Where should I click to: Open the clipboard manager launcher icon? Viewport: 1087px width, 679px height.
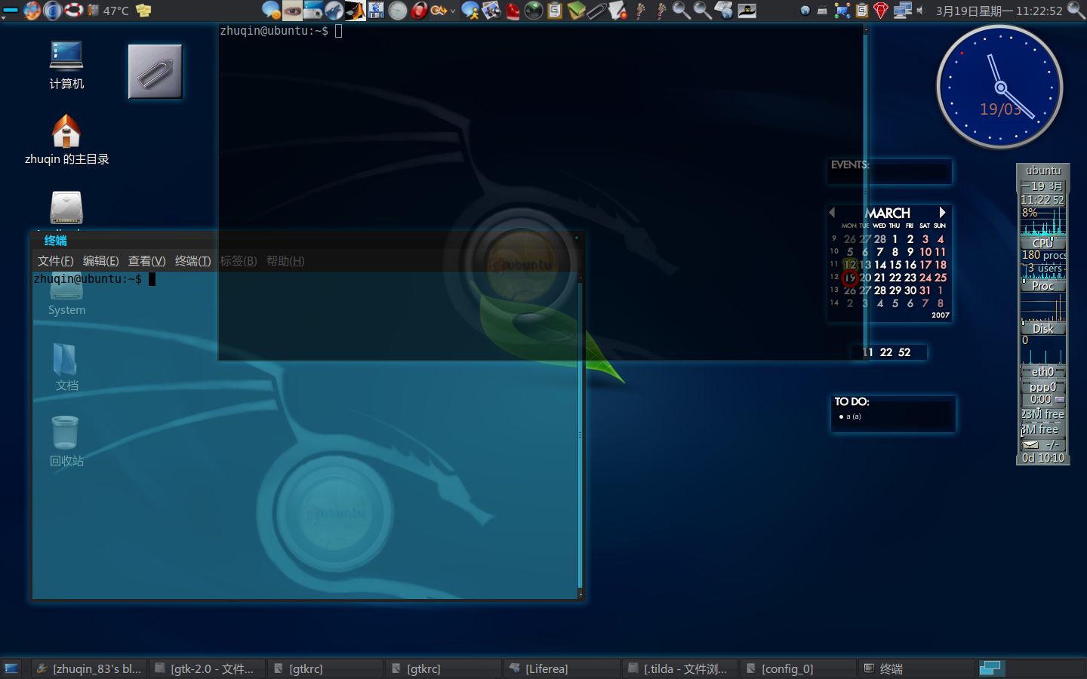point(555,11)
